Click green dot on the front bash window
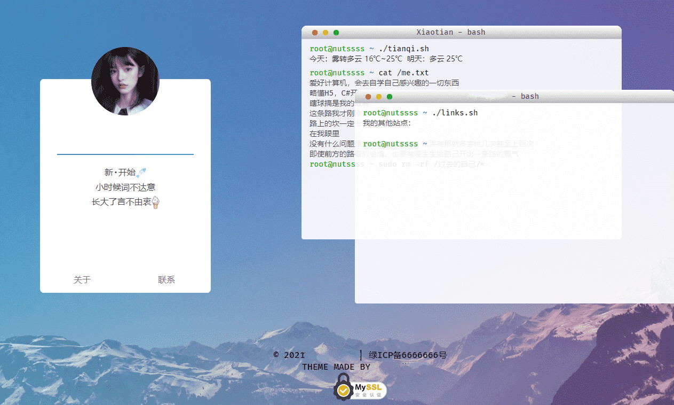Viewport: 674px width, 405px height. pos(390,97)
